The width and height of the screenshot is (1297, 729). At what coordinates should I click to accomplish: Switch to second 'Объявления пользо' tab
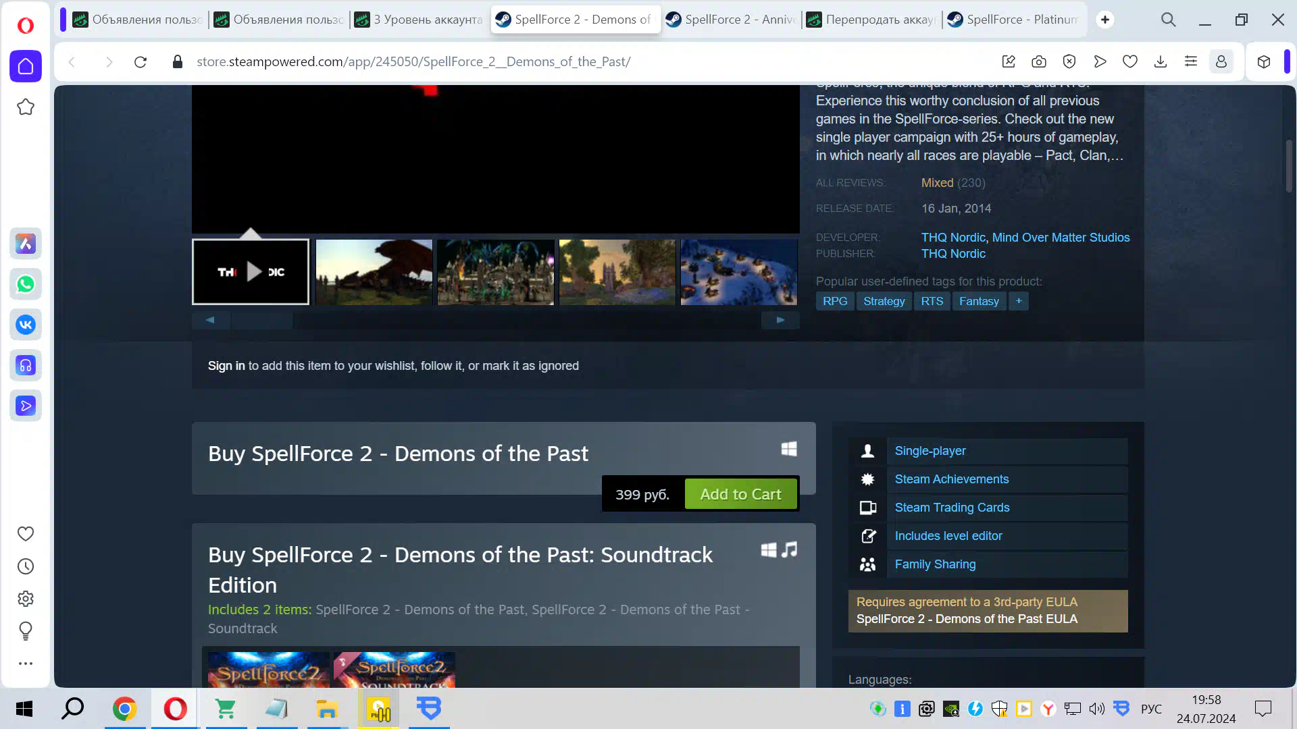pos(279,20)
